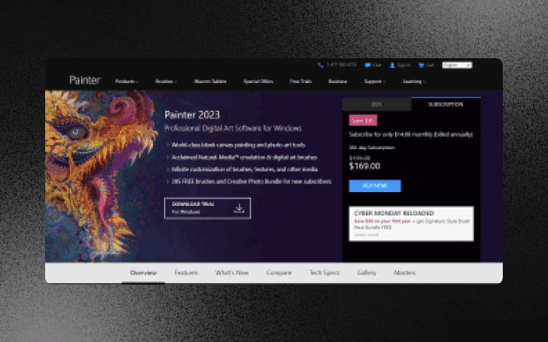This screenshot has width=548, height=342.
Task: Select the Subscription tab
Action: tap(445, 104)
